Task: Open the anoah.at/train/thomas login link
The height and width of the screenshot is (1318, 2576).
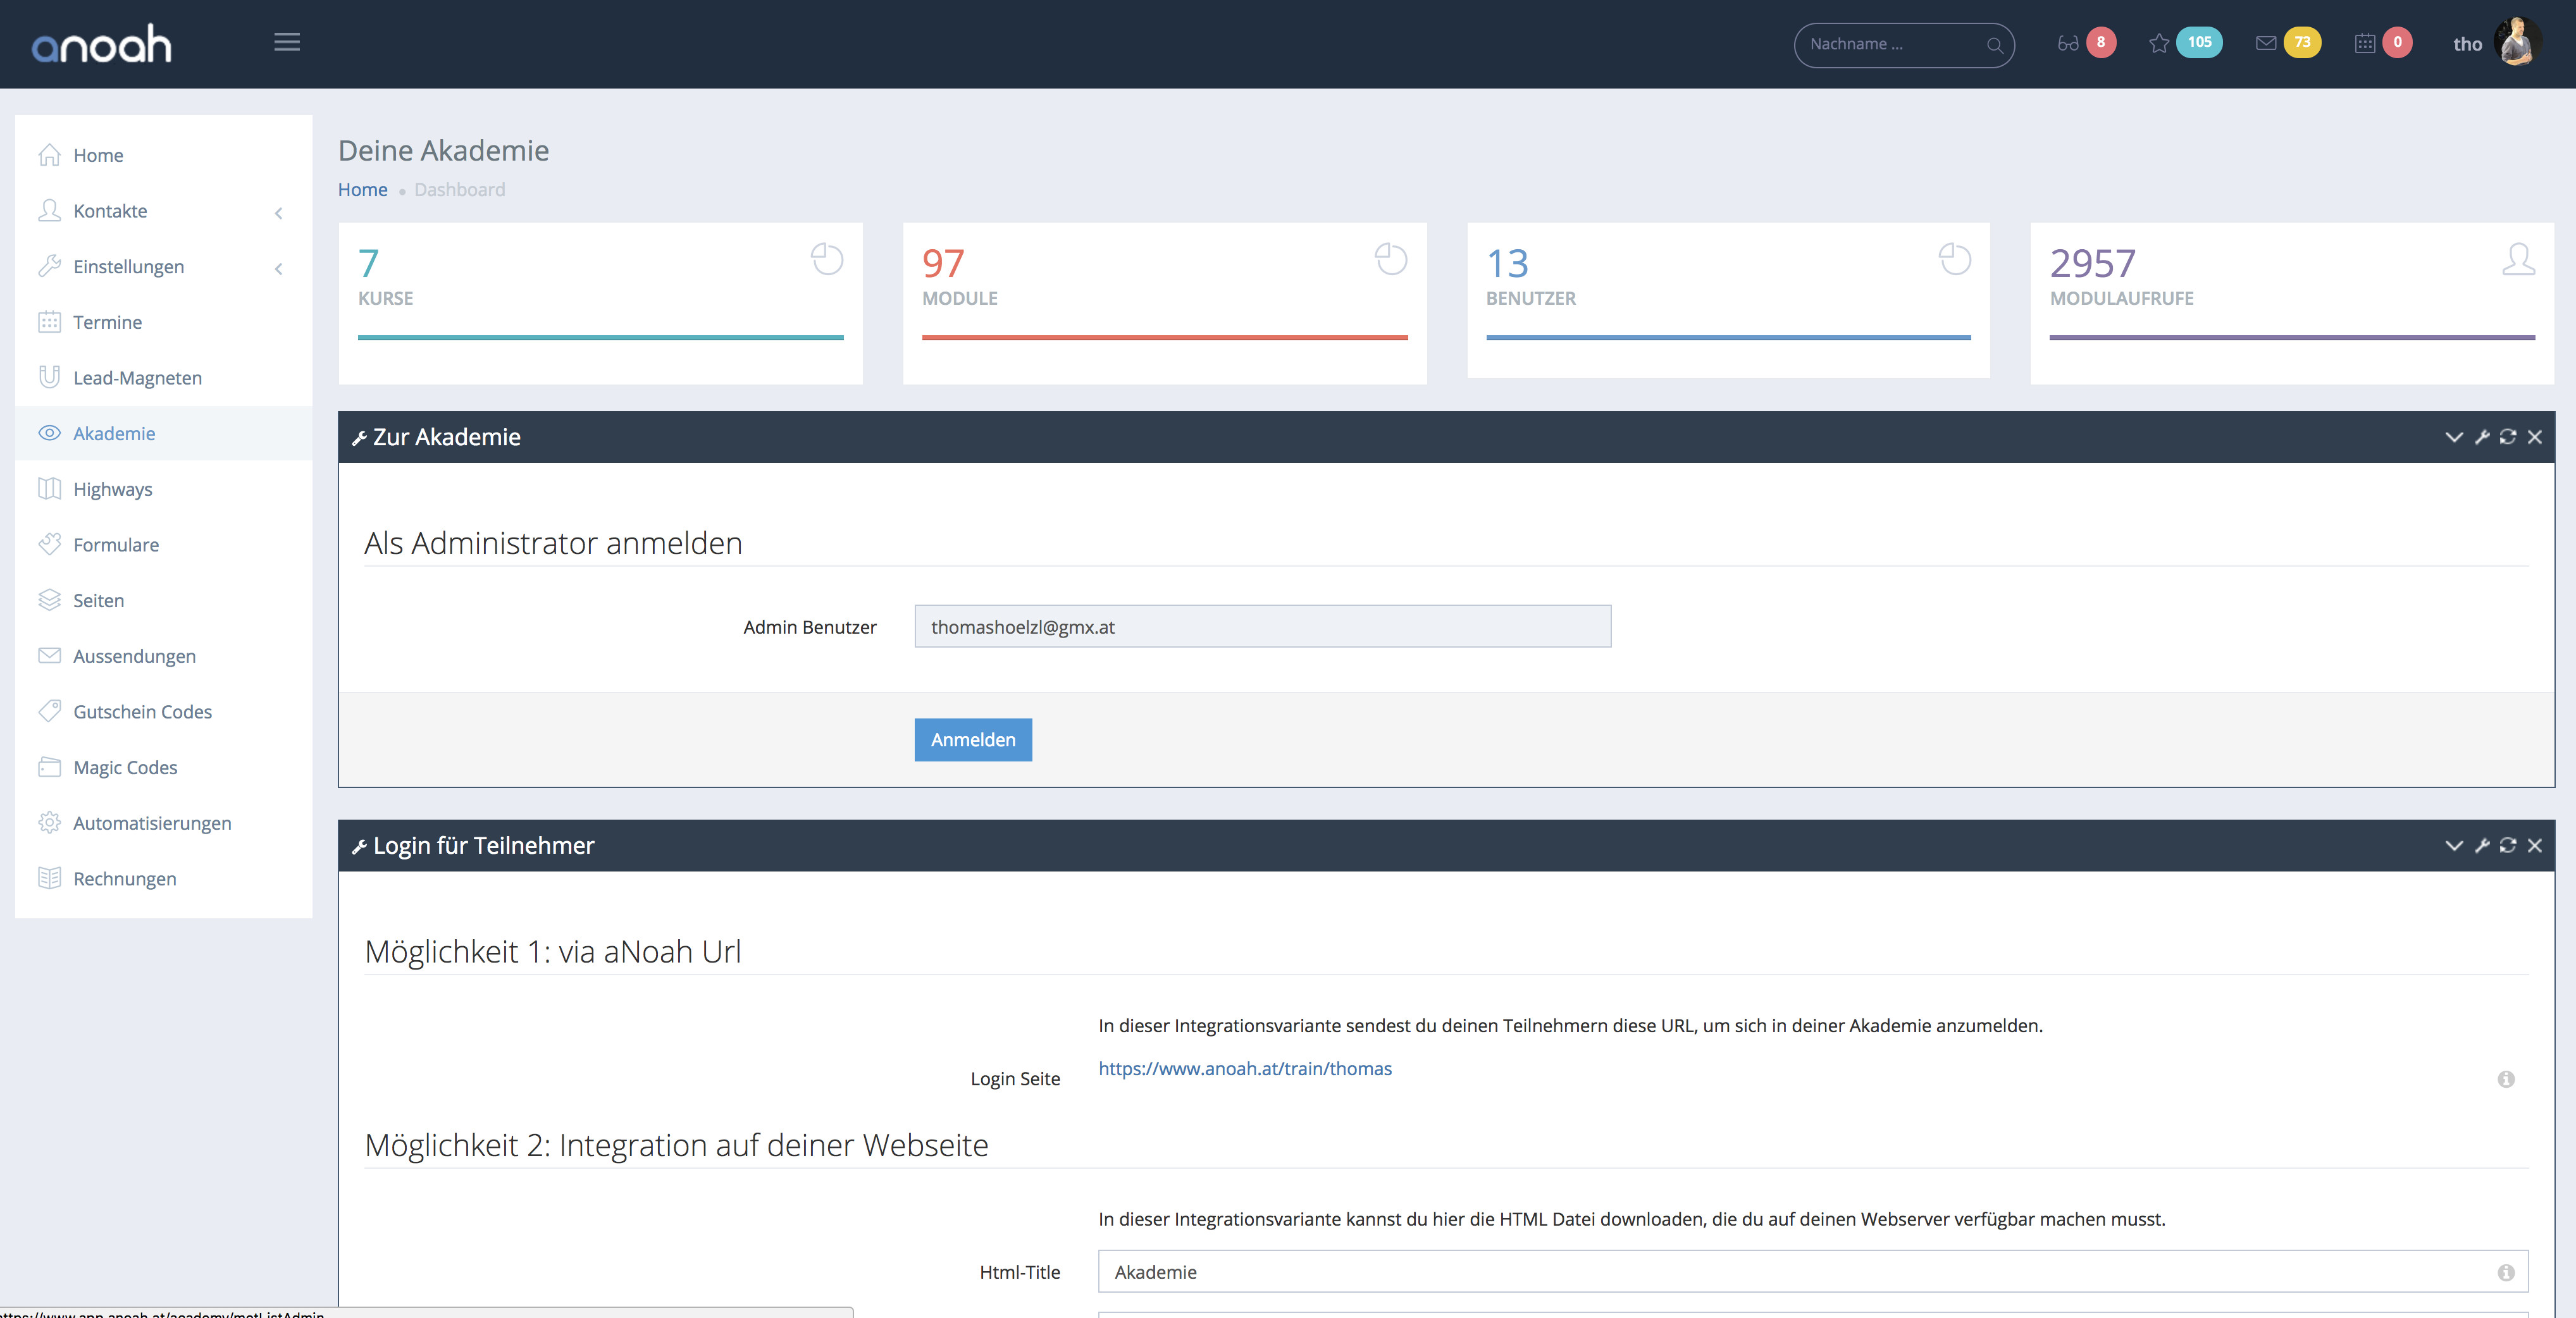Action: [1244, 1068]
